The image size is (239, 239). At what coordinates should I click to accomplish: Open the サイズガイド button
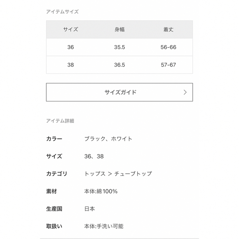point(119,92)
